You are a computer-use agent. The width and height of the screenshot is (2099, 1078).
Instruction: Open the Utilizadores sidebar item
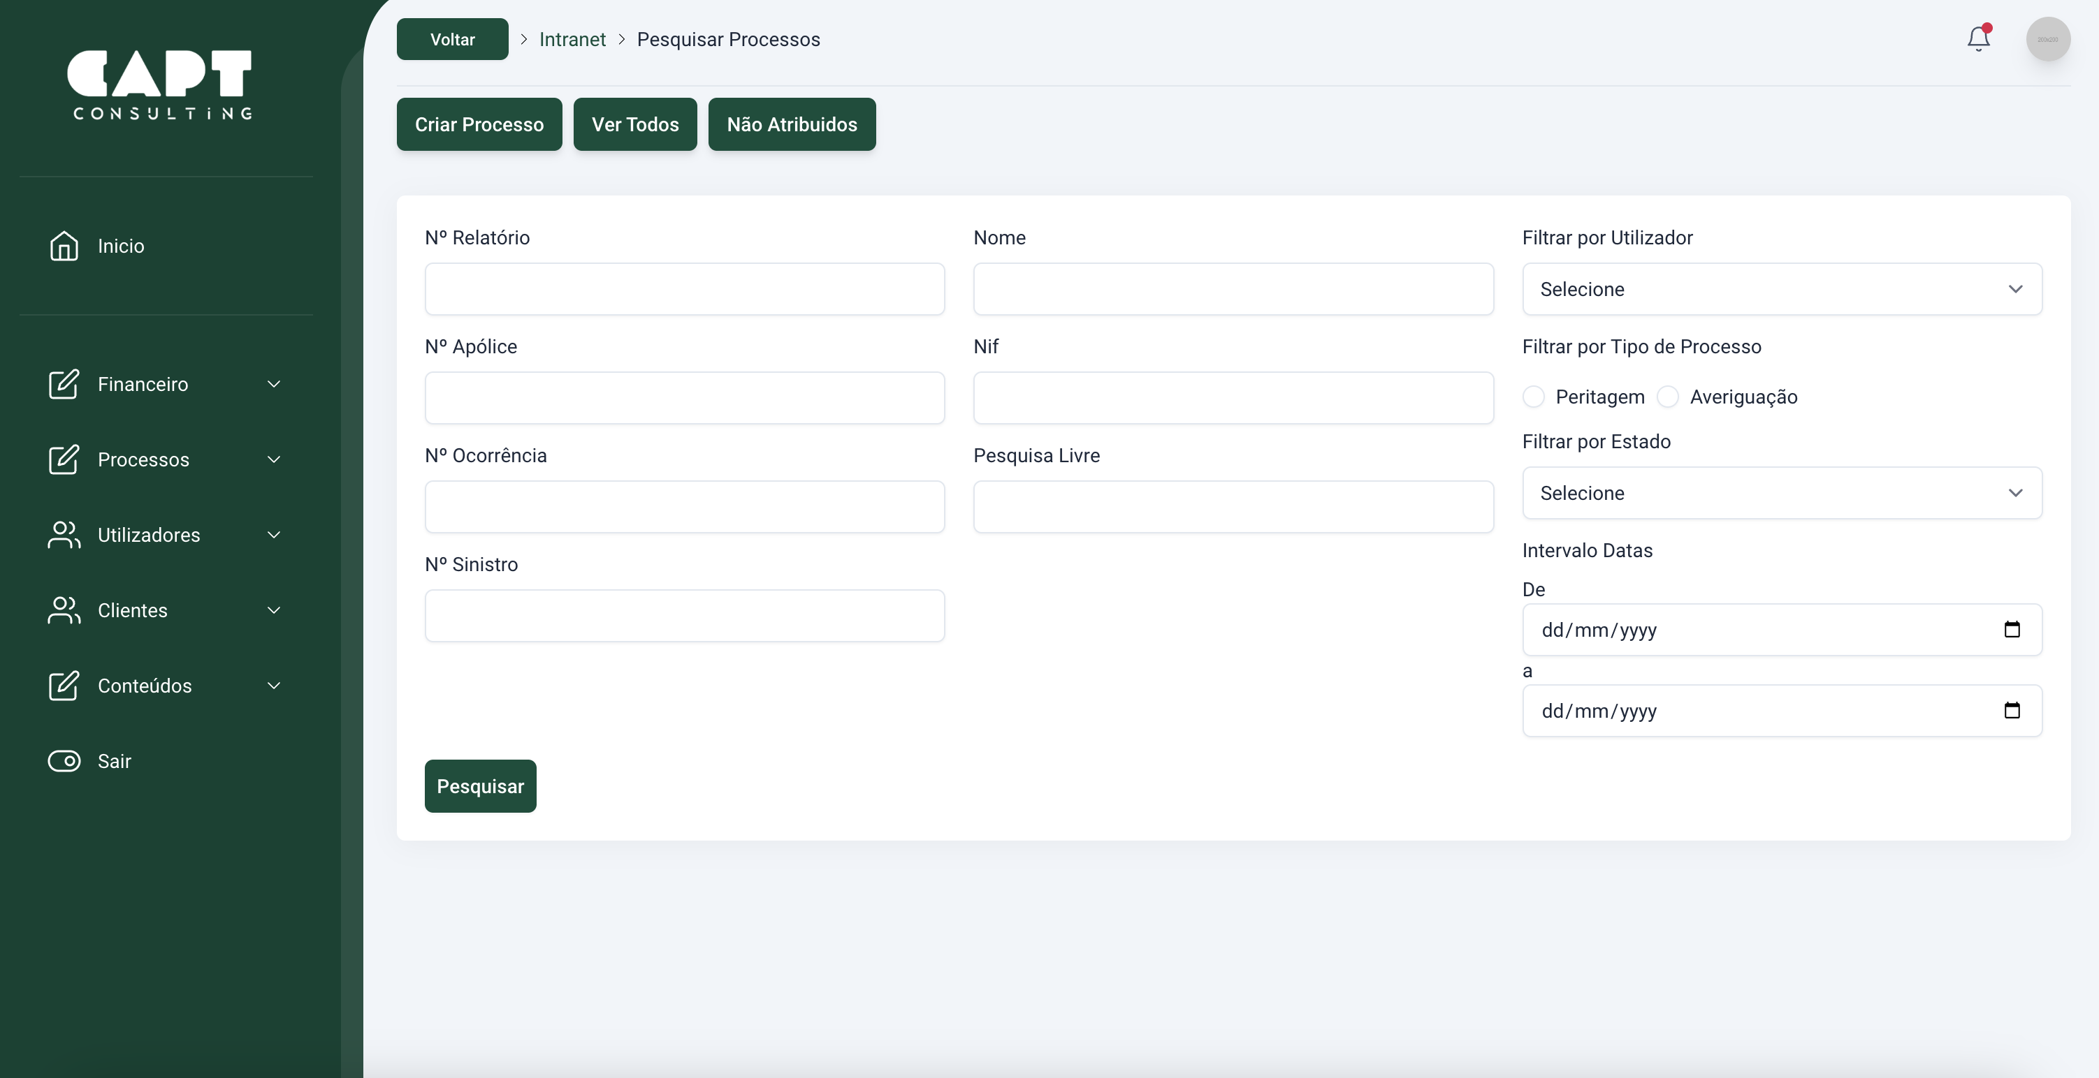pos(166,535)
